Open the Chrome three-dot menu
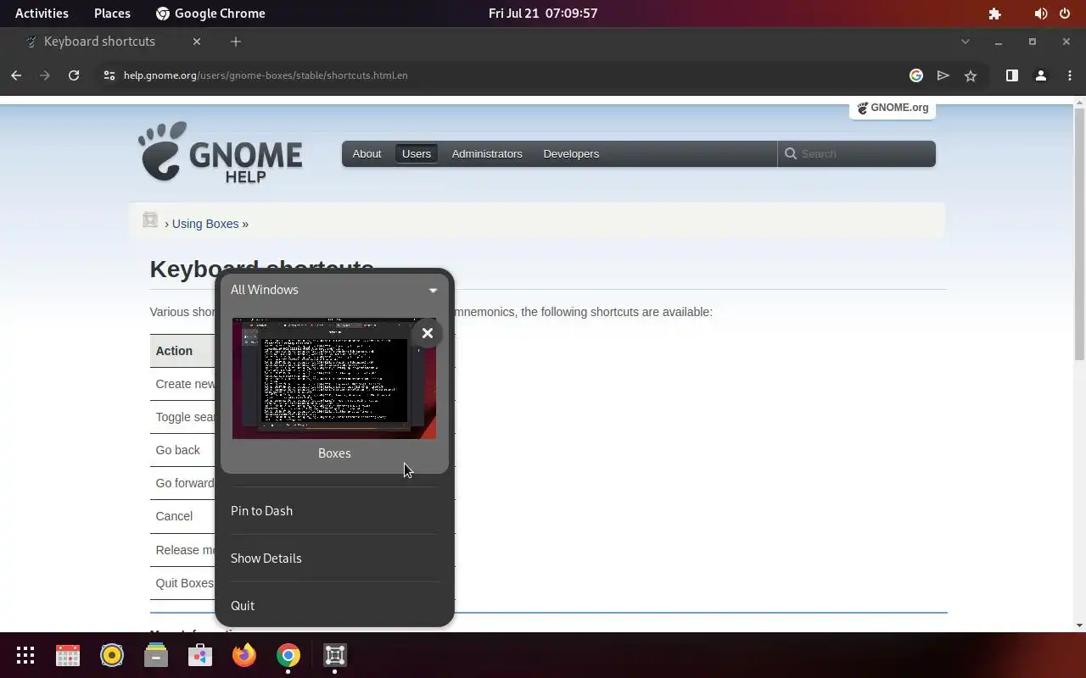The width and height of the screenshot is (1086, 678). click(1070, 75)
